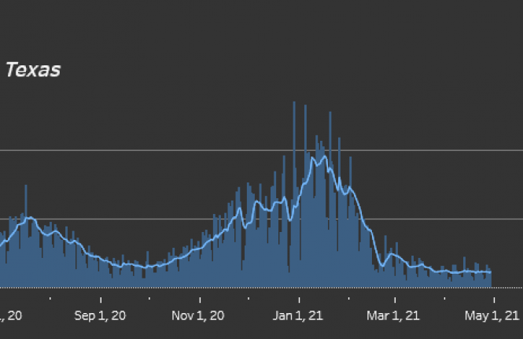Click the May 1, 21 axis label
Image resolution: width=523 pixels, height=339 pixels.
(492, 315)
